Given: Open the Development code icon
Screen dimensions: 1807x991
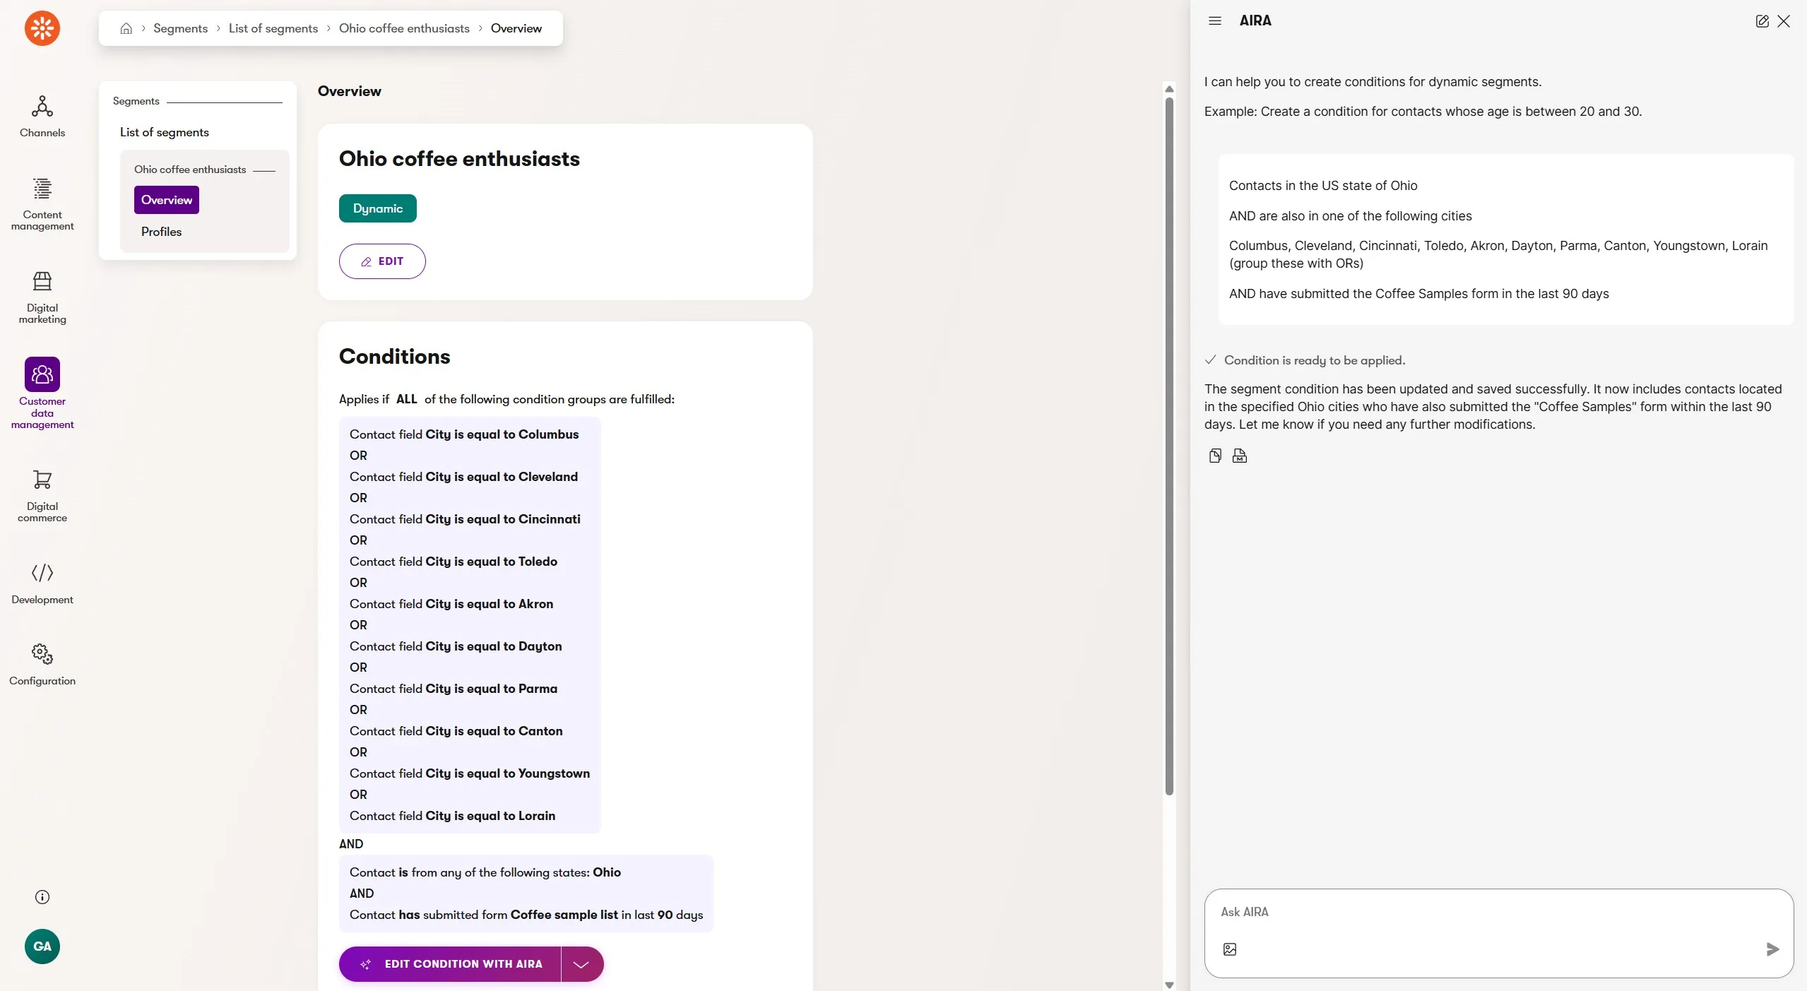Looking at the screenshot, I should pos(42,573).
